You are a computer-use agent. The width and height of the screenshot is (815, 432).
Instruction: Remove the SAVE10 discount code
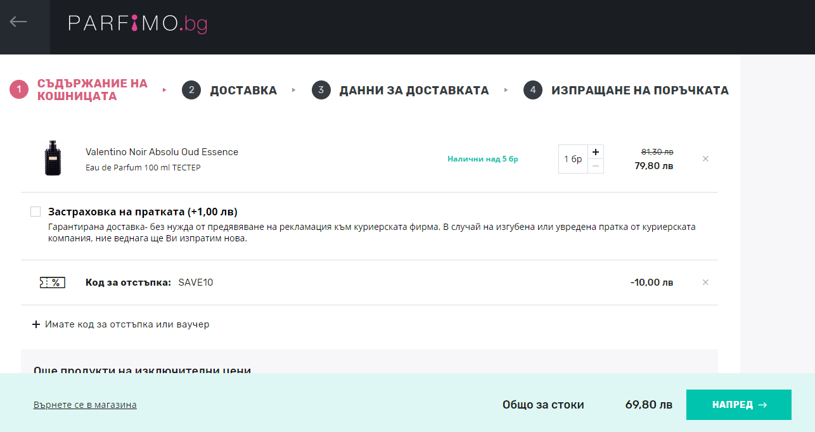point(705,283)
